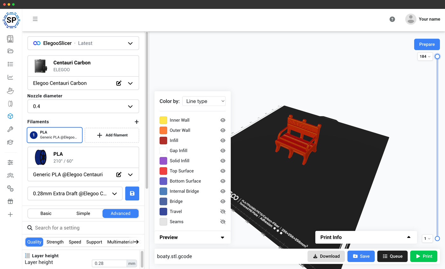Image resolution: width=445 pixels, height=269 pixels.
Task: Toggle the hamburger menu
Action: tap(35, 19)
